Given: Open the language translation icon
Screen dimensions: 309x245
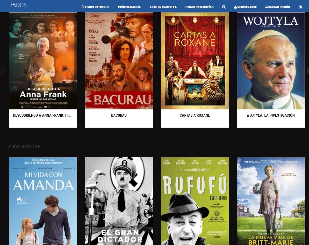Looking at the screenshot, I should tap(300, 7).
